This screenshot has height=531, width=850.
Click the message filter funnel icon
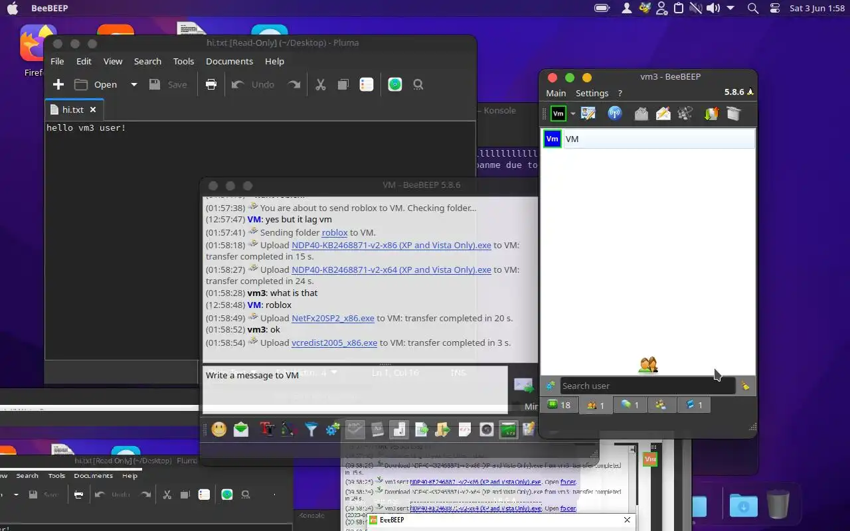coord(311,429)
